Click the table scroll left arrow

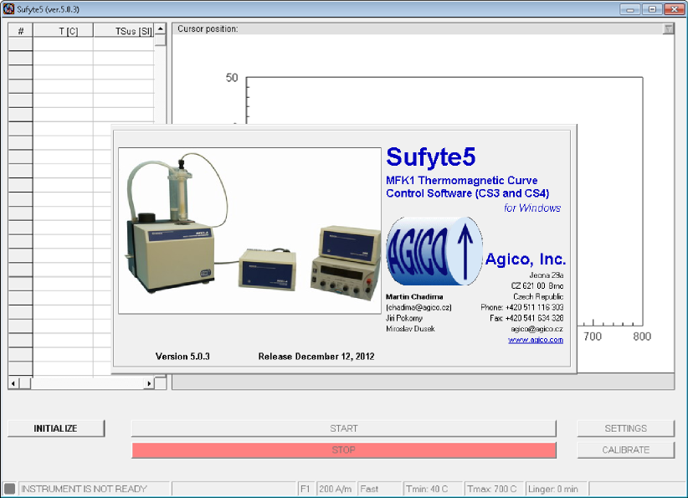tap(13, 383)
